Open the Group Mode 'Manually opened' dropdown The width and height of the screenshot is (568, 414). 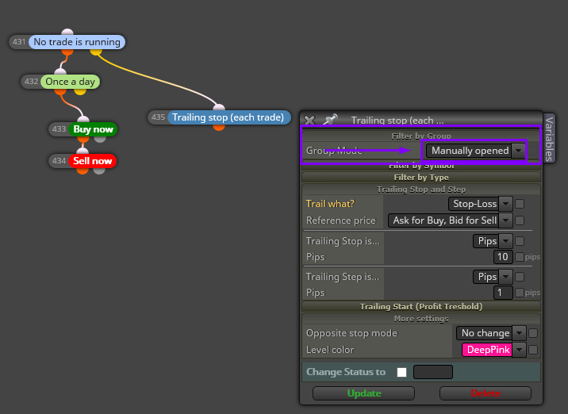coord(475,151)
